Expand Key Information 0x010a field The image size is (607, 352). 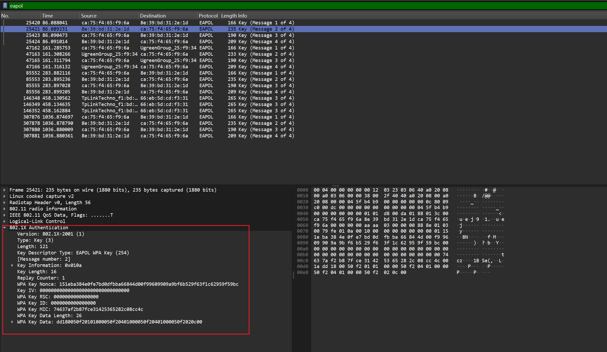[x=12, y=265]
